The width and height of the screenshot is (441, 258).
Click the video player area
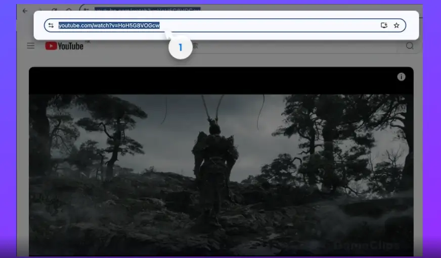(x=221, y=162)
